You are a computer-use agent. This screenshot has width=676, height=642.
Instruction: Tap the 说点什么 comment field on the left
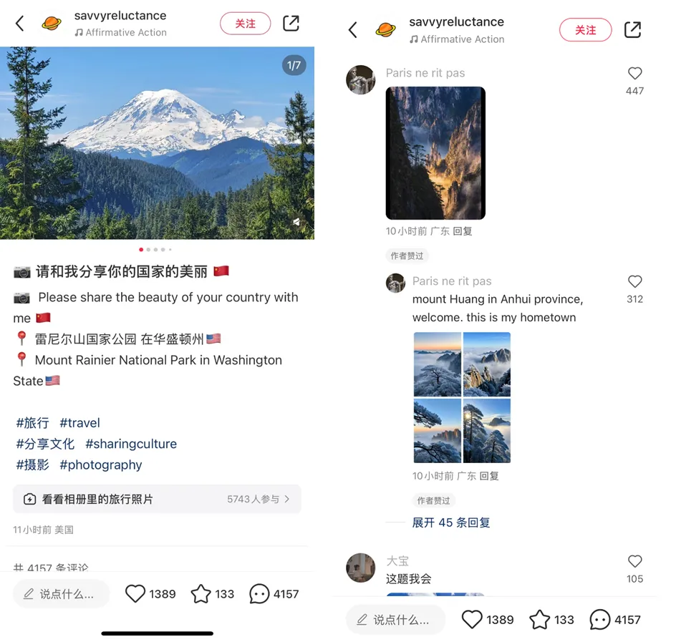[x=61, y=594]
